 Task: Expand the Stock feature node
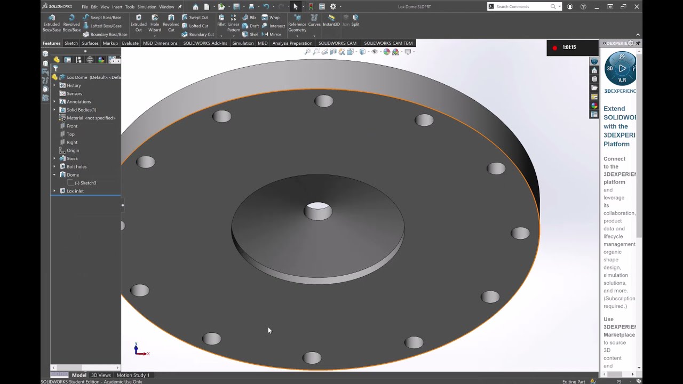(x=54, y=158)
